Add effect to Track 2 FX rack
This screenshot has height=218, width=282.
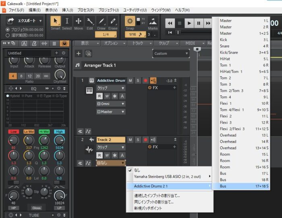coord(174,147)
